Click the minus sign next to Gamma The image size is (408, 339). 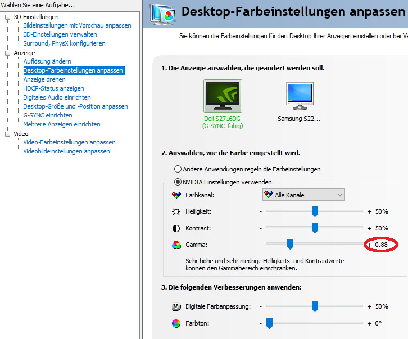point(260,245)
